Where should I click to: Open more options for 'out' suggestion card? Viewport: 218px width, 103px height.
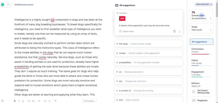[x=179, y=32]
